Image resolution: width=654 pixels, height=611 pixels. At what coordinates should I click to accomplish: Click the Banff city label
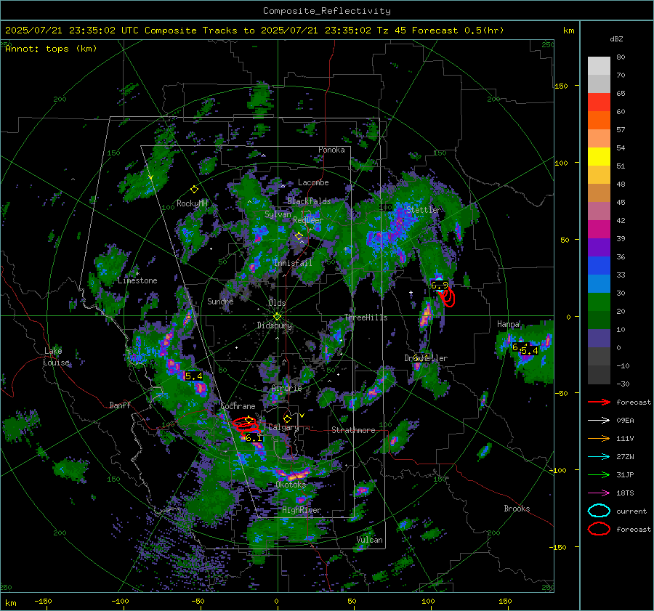click(120, 405)
